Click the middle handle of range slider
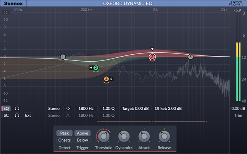The width and height of the screenshot is (247, 154). [152, 122]
